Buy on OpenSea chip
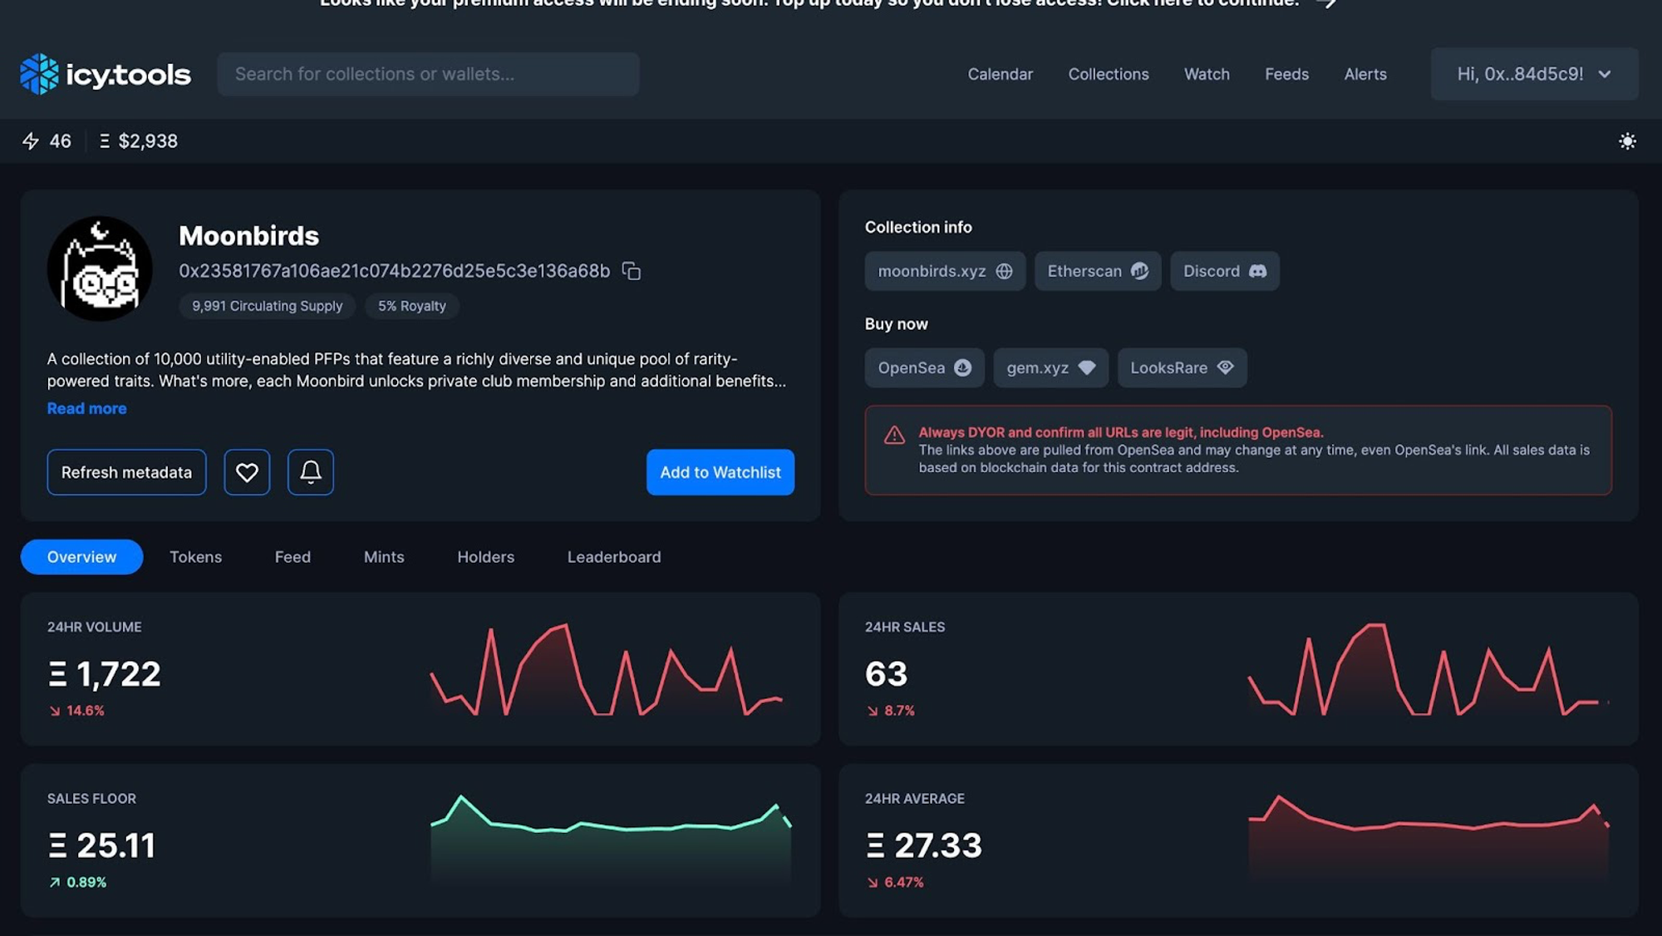The height and width of the screenshot is (936, 1662). coord(924,367)
